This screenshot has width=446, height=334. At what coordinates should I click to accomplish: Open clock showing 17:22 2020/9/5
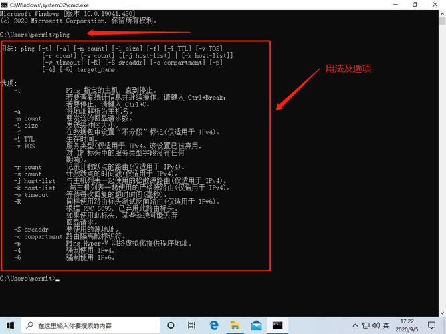pyautogui.click(x=407, y=325)
